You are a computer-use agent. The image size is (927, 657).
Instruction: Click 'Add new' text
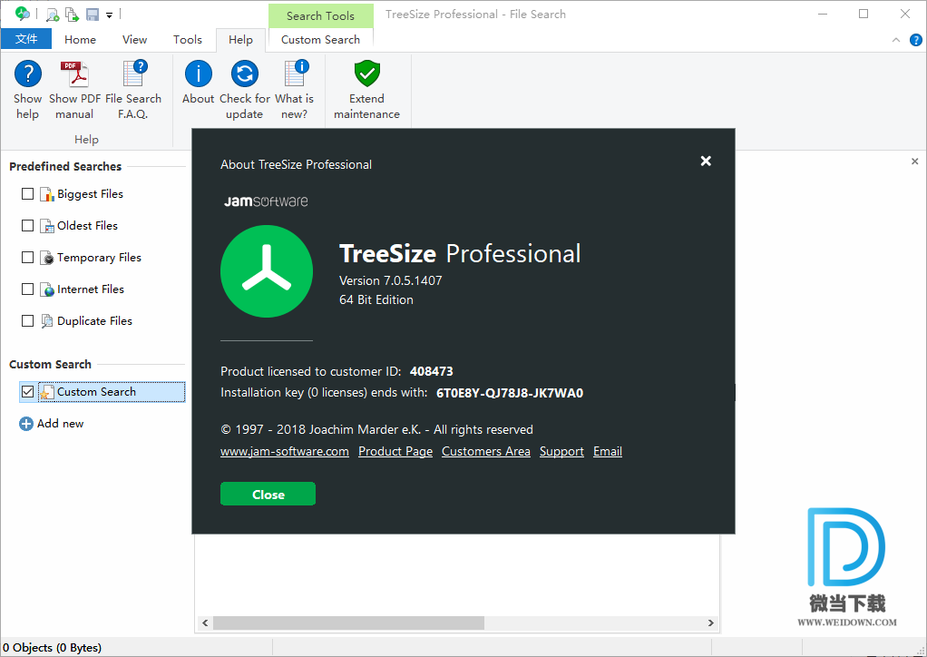click(x=60, y=424)
